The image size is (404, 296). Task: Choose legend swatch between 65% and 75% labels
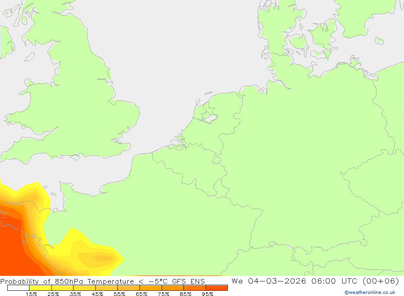point(151,288)
